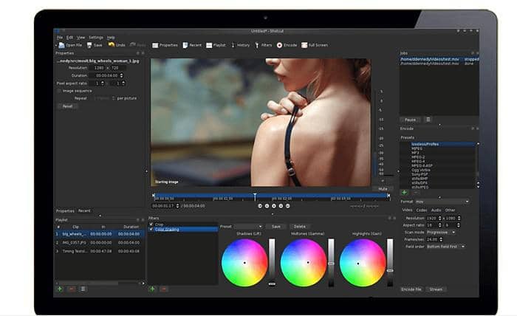This screenshot has height=316, width=517.
Task: Switch to the Audio tab in Encode
Action: [436, 210]
